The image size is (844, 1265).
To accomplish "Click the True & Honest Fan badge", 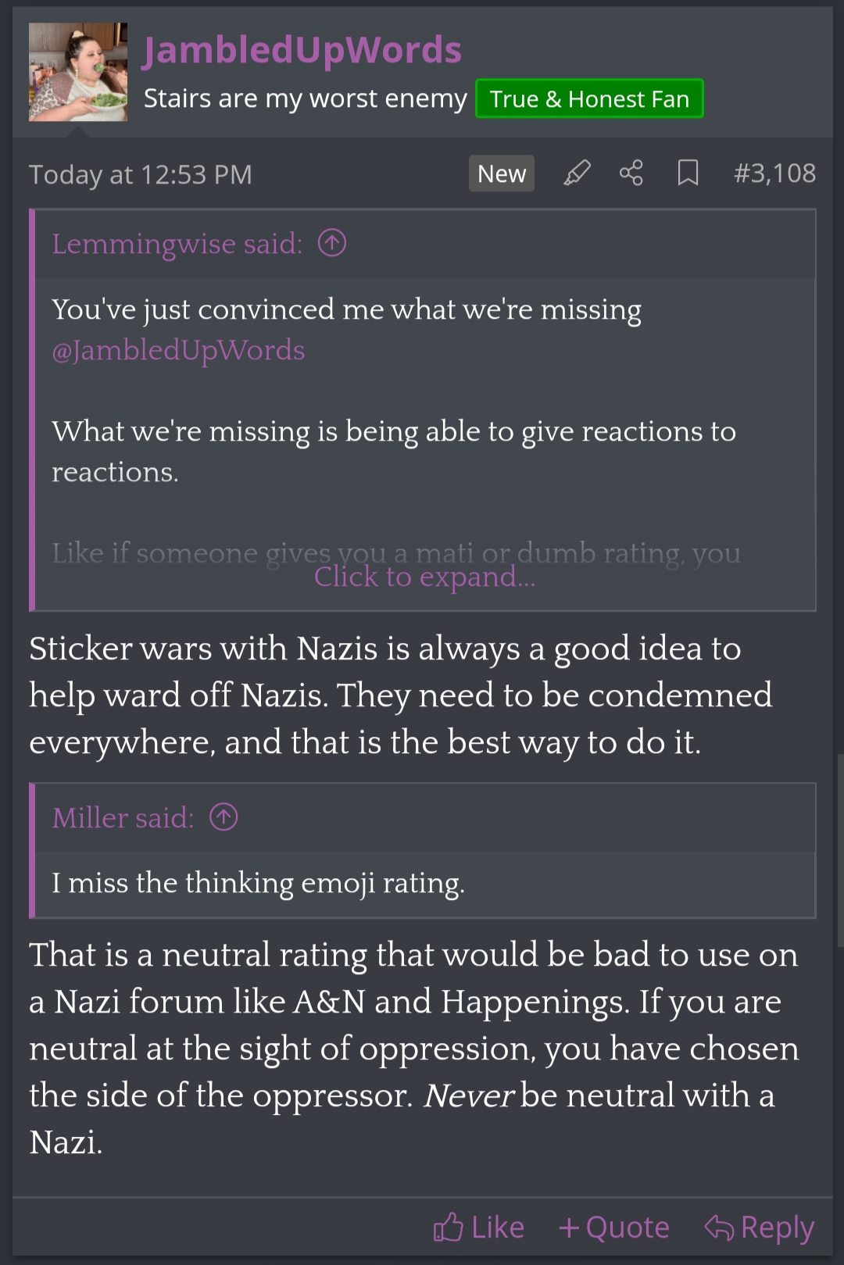I will click(x=589, y=99).
